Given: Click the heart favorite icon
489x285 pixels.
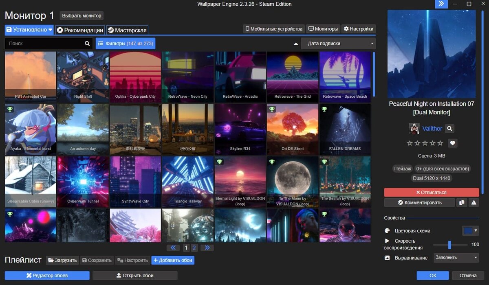Looking at the screenshot, I should [x=453, y=143].
